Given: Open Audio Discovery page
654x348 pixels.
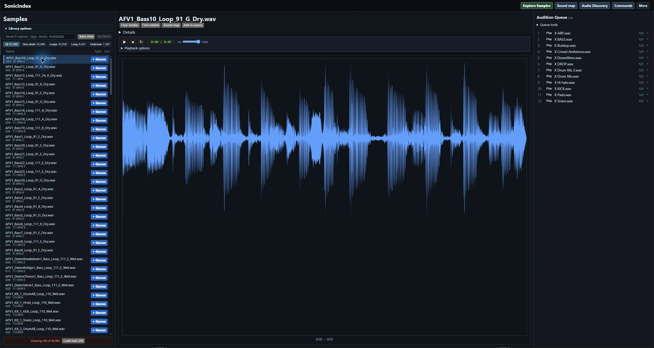Looking at the screenshot, I should 595,6.
